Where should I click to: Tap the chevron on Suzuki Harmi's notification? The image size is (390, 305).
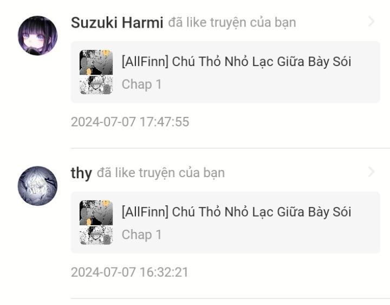371,22
